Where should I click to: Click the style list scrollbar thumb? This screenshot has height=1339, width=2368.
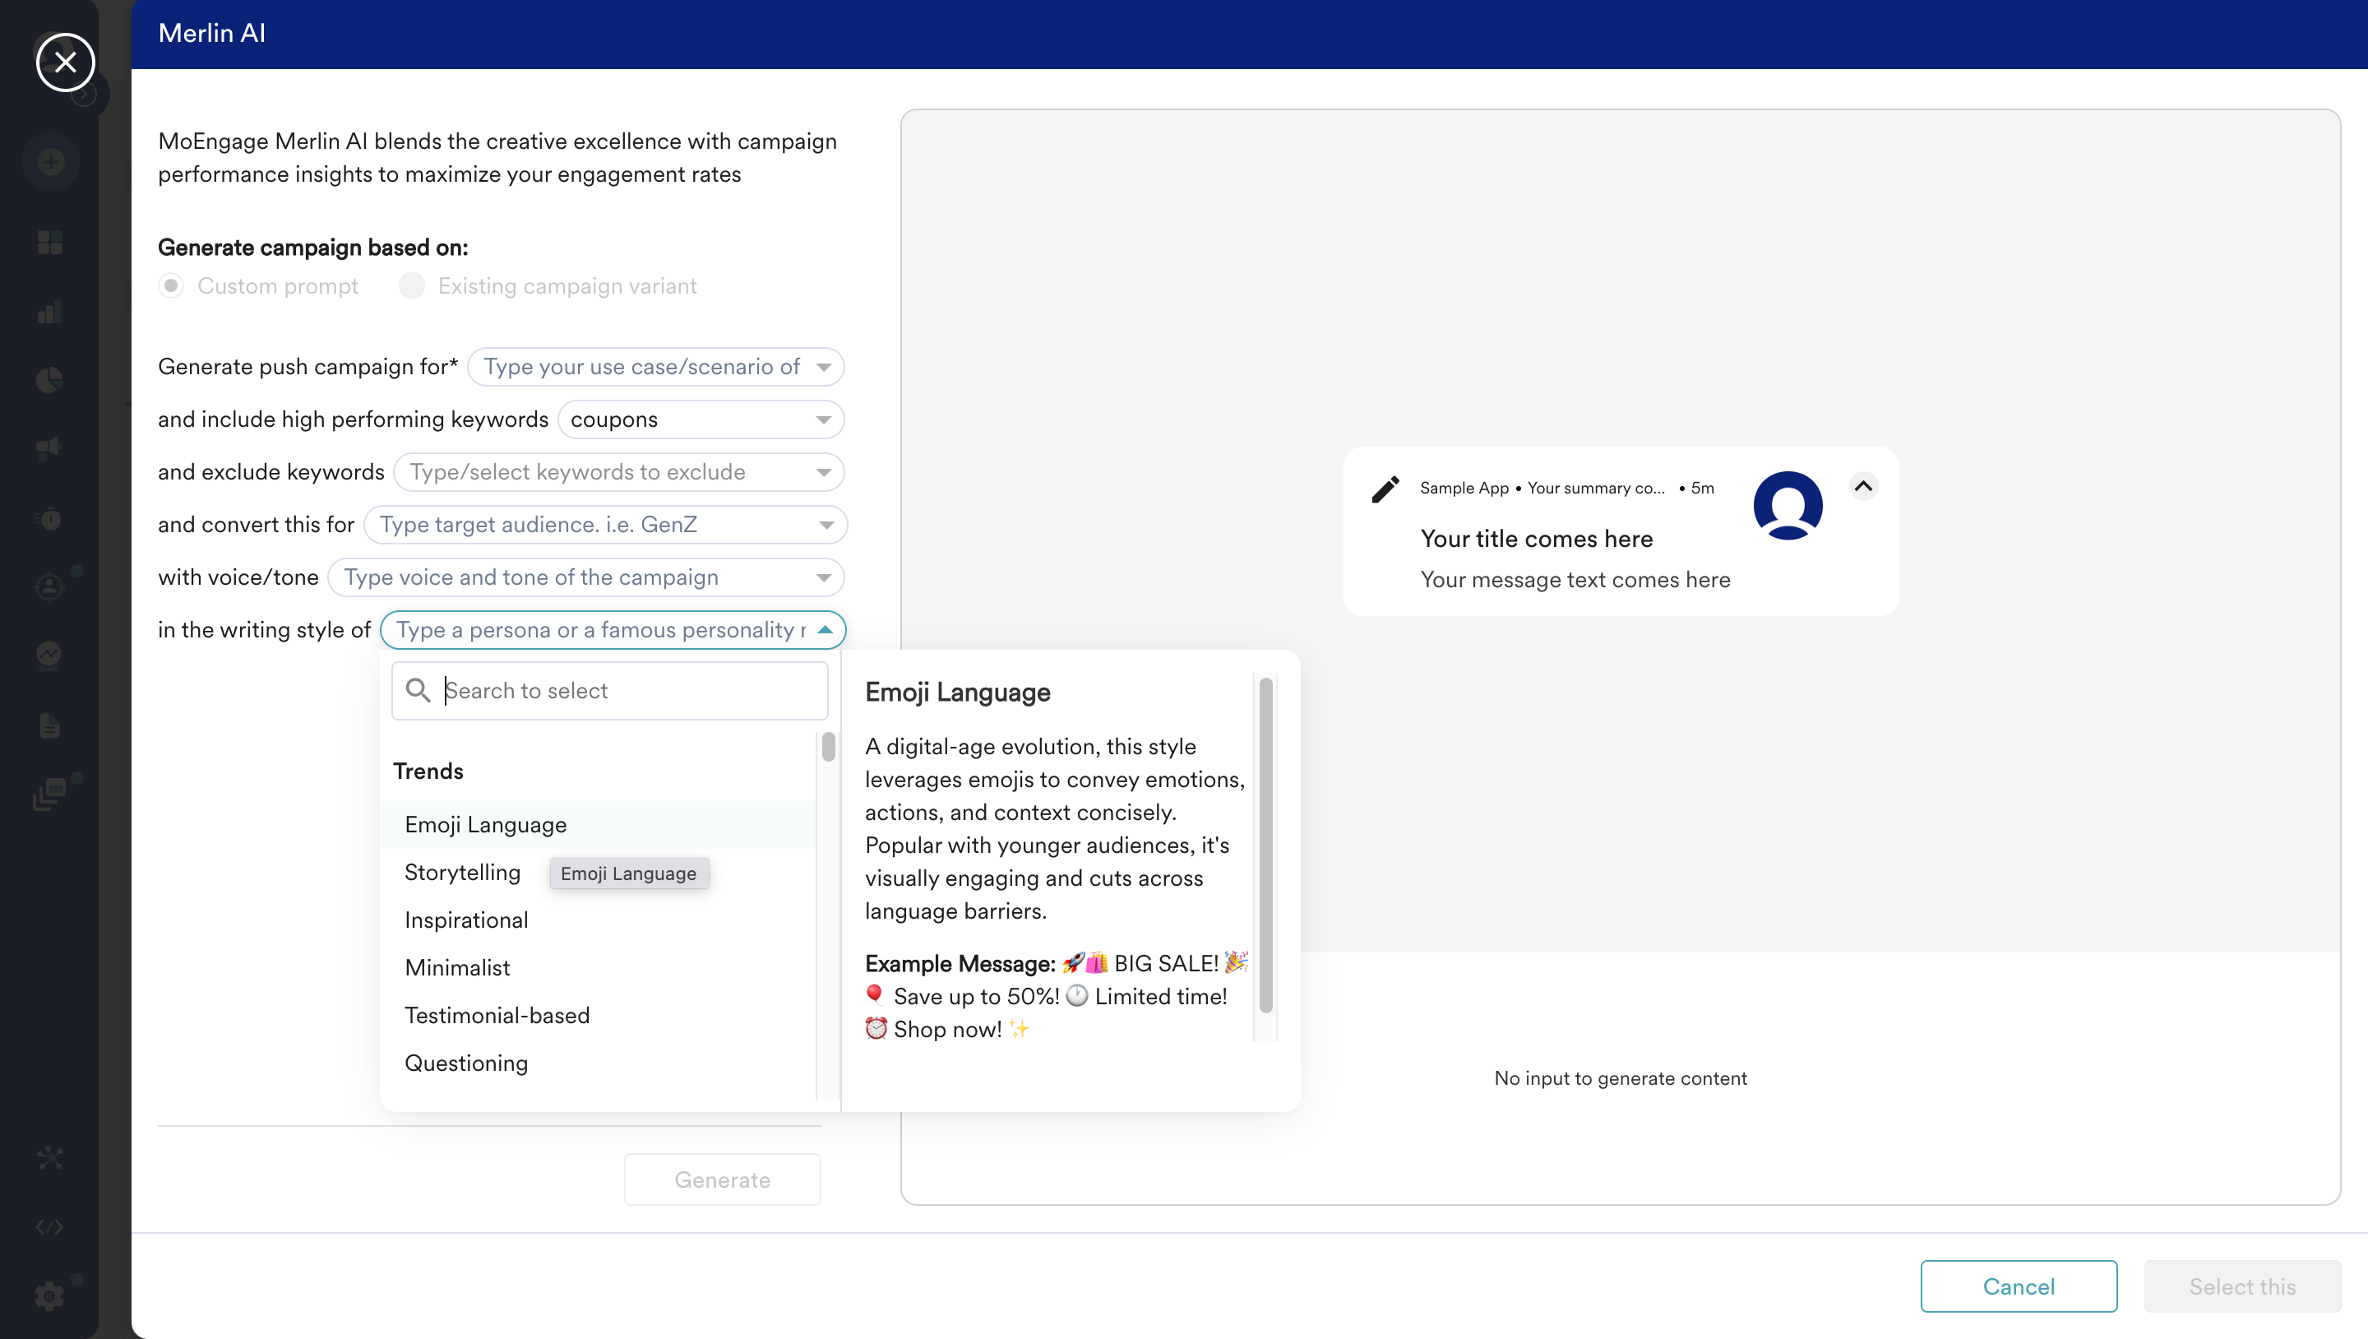828,746
